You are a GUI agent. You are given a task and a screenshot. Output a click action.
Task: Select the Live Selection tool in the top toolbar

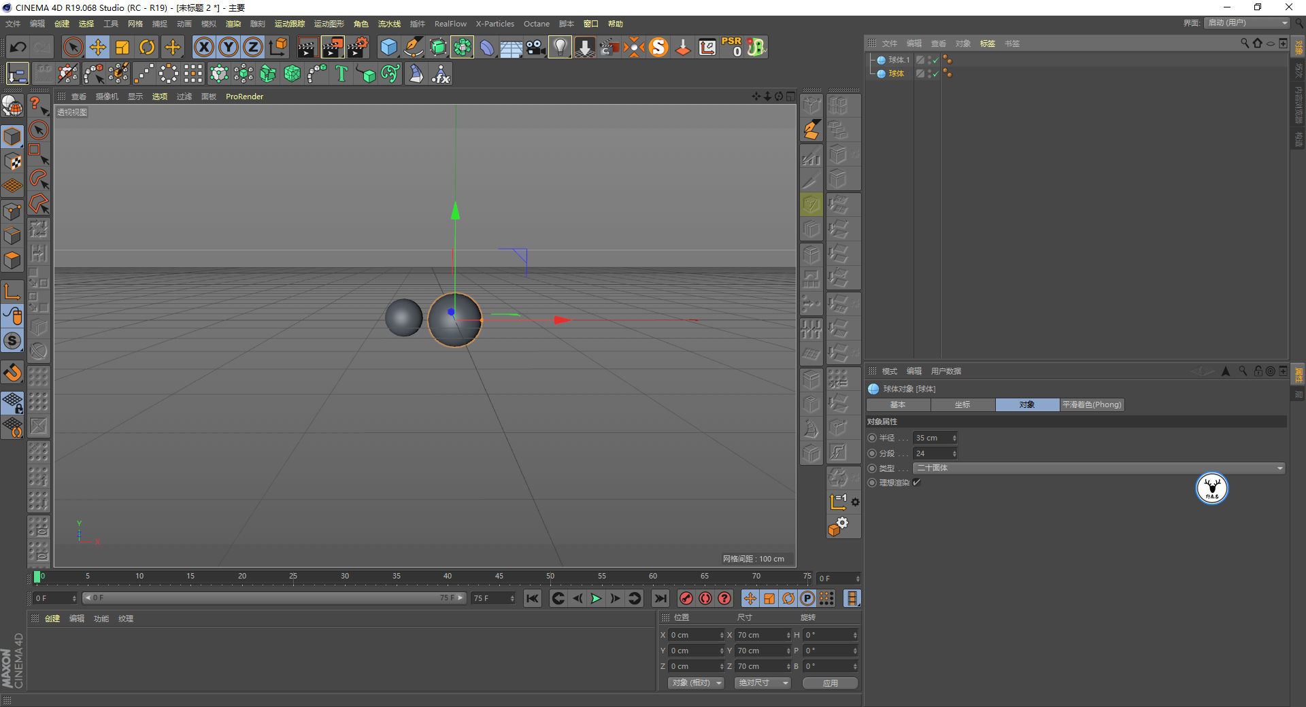click(73, 47)
